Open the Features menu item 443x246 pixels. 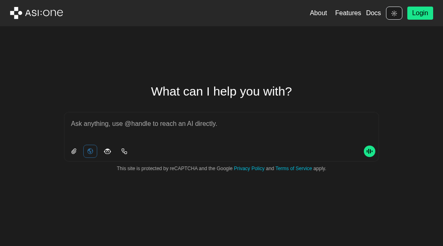pyautogui.click(x=348, y=13)
